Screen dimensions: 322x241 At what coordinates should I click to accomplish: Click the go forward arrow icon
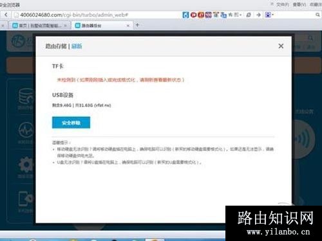259,15
